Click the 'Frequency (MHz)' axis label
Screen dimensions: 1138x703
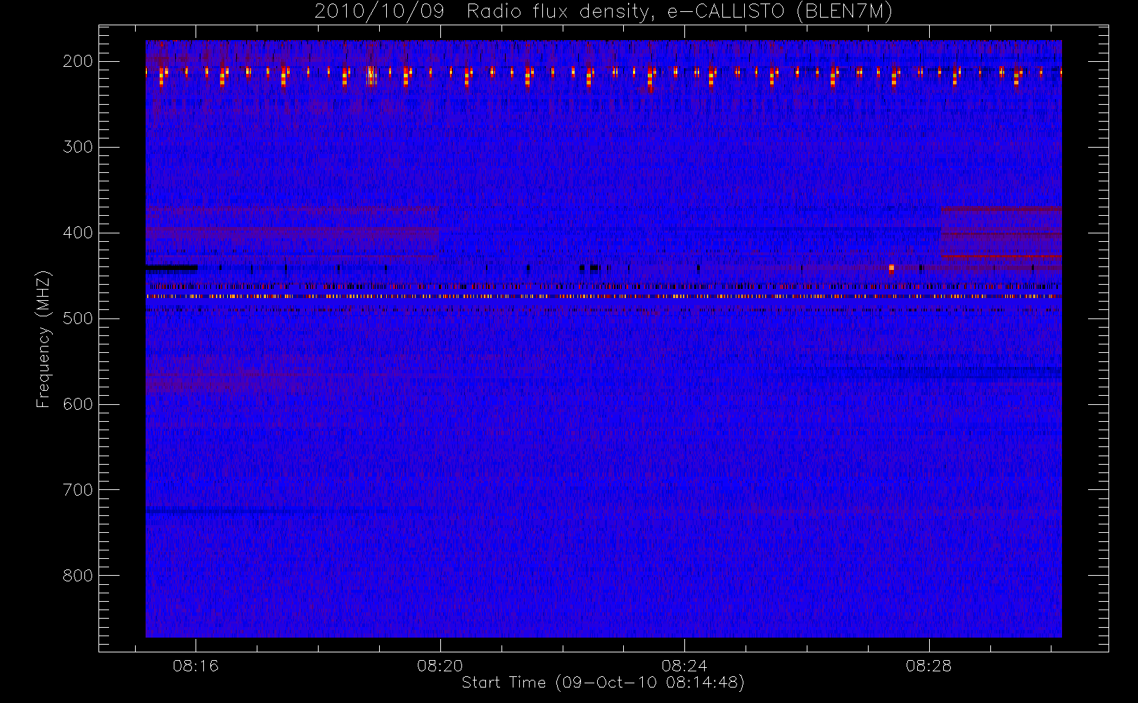coord(44,339)
